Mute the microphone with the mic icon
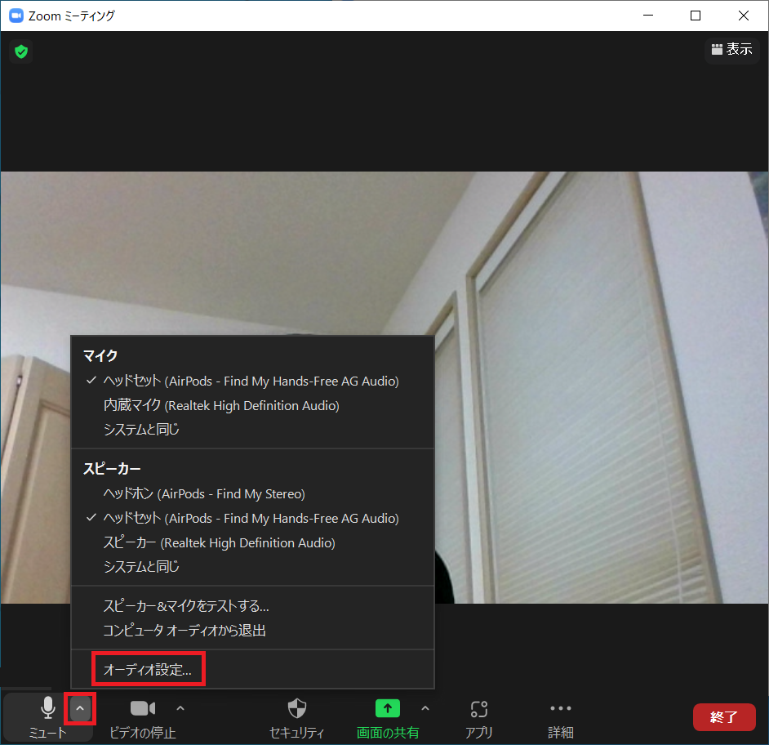This screenshot has width=769, height=745. tap(47, 708)
